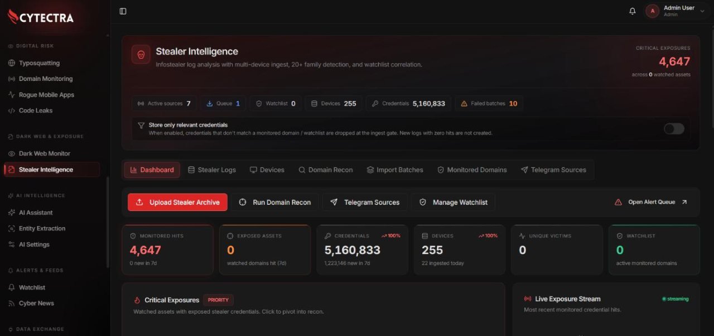Viewport: 714px width, 336px height.
Task: Click the Critical Exposures flame icon
Action: click(x=137, y=300)
